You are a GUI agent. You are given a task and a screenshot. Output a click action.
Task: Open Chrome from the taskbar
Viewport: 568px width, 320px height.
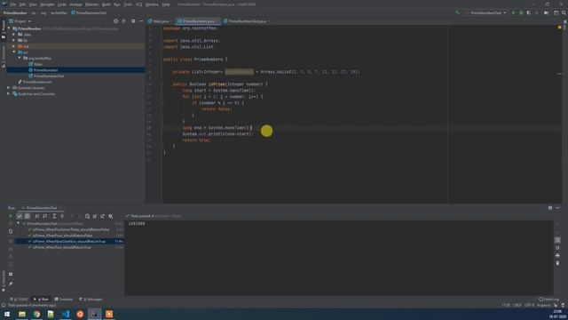click(x=36, y=314)
